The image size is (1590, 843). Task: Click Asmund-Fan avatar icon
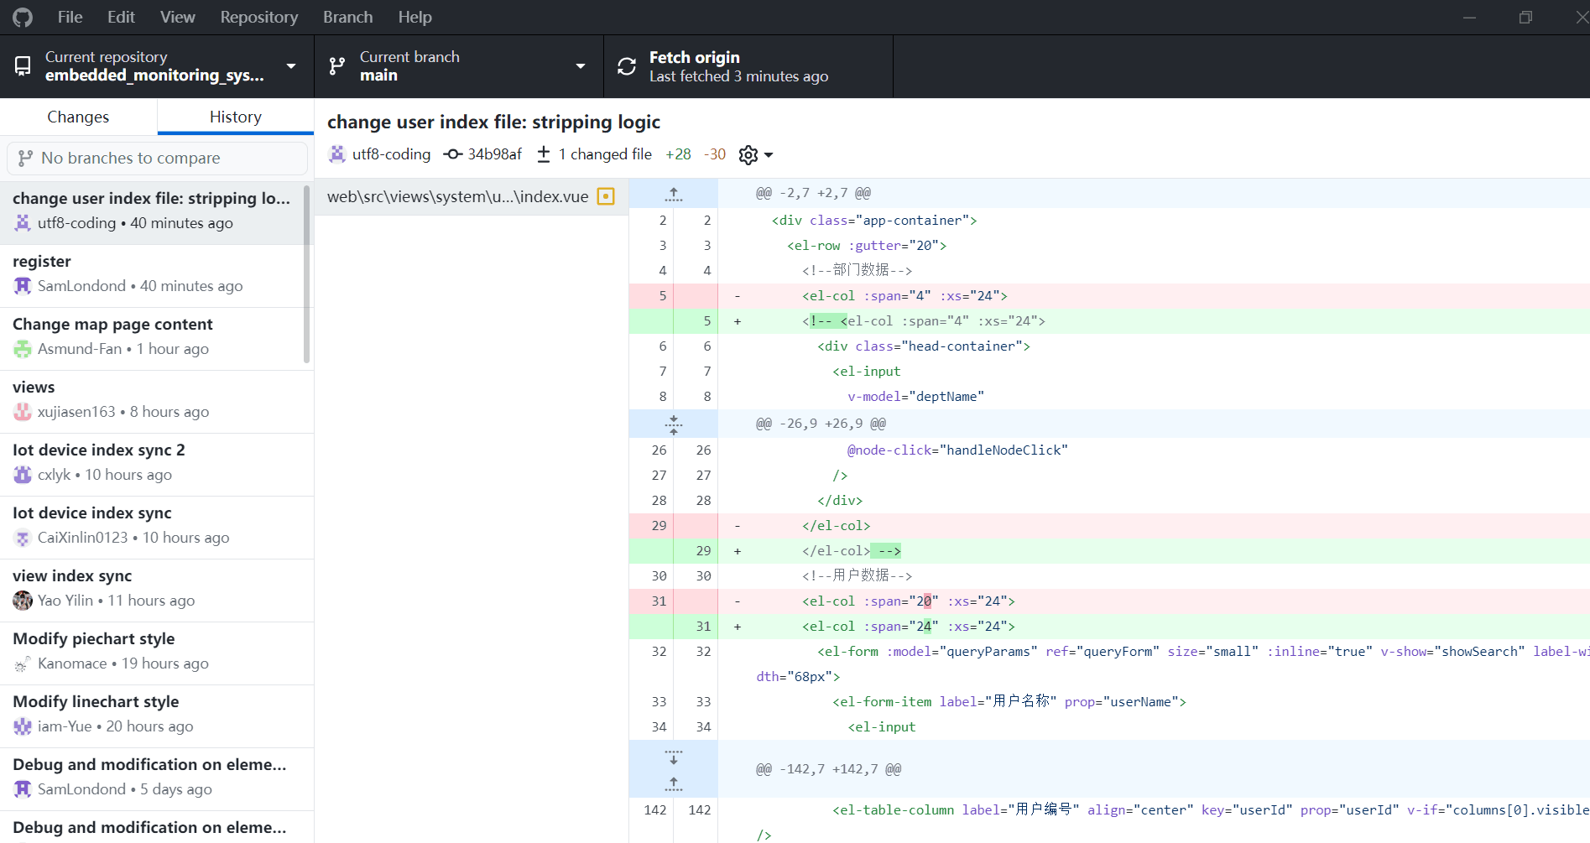pos(23,349)
